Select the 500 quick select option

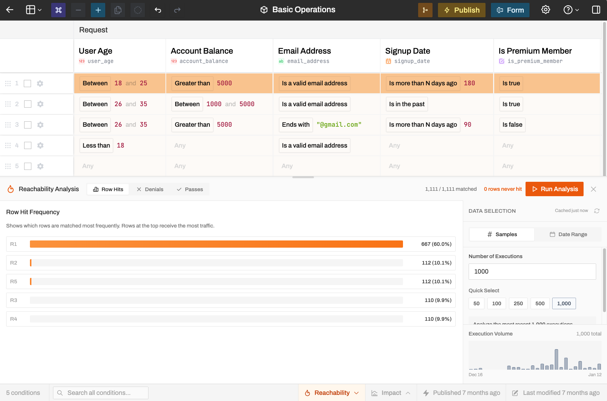[540, 303]
